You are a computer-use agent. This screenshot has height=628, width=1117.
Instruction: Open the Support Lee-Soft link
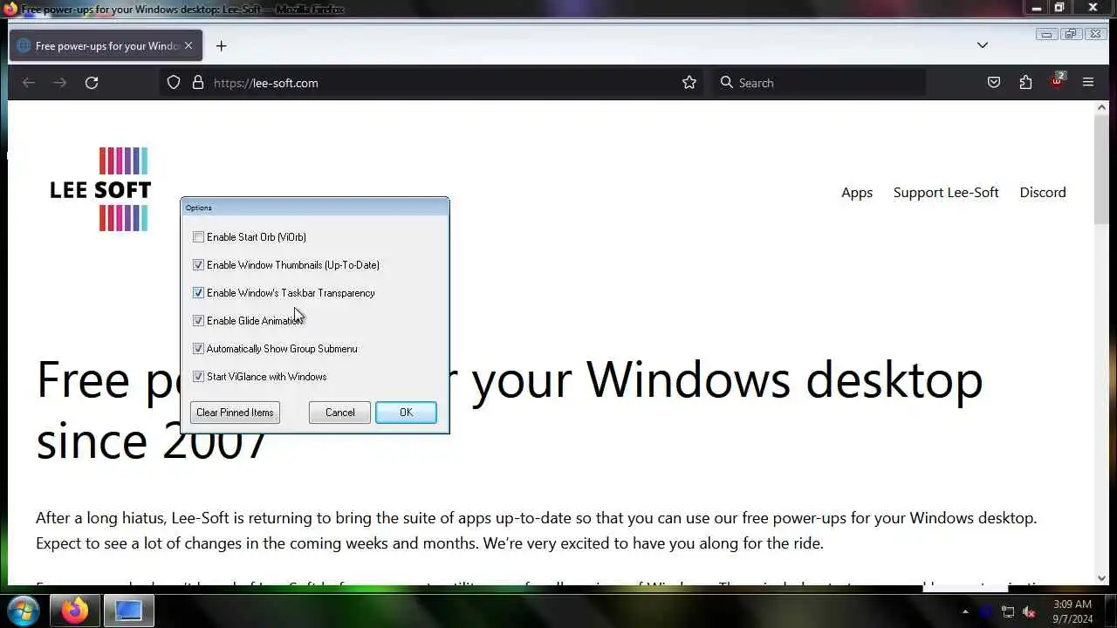946,193
